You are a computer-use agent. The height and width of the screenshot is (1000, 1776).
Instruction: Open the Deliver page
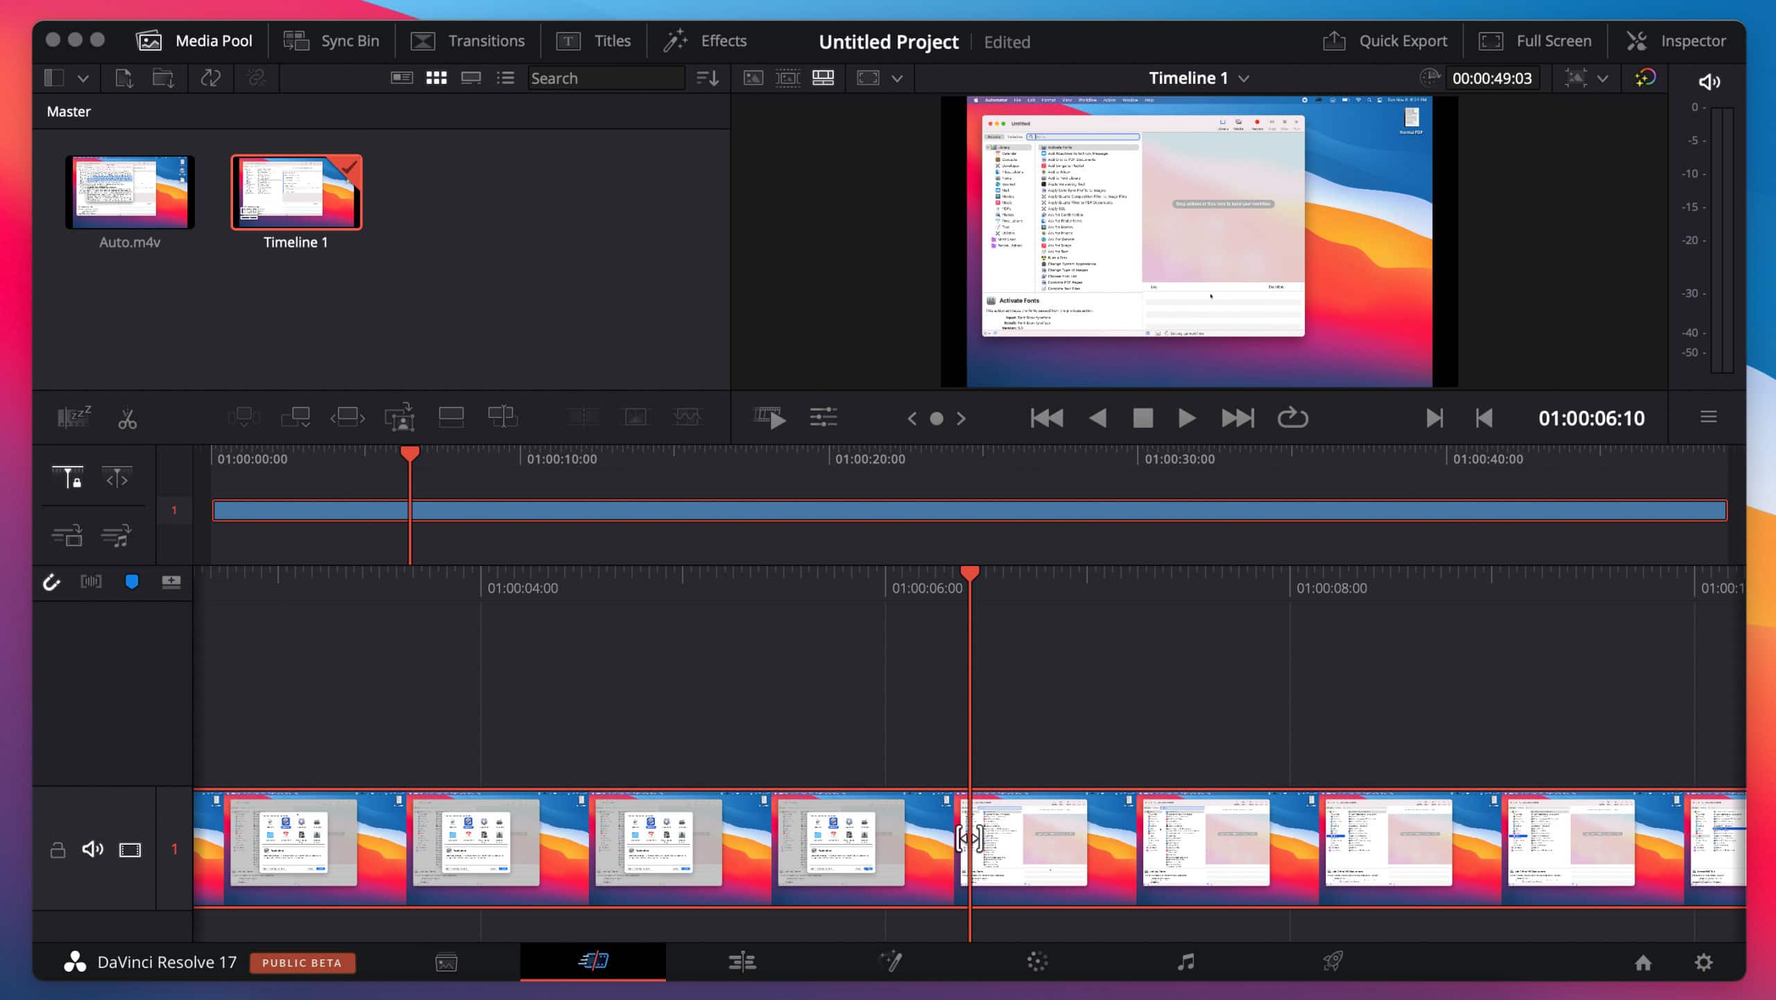coord(1333,962)
